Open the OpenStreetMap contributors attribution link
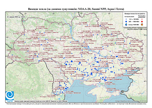 [131, 101]
